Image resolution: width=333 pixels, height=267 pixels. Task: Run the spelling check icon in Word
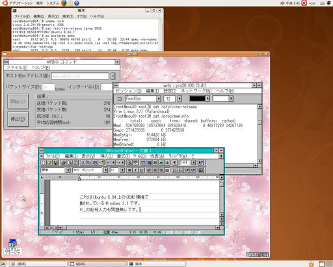[x=75, y=163]
